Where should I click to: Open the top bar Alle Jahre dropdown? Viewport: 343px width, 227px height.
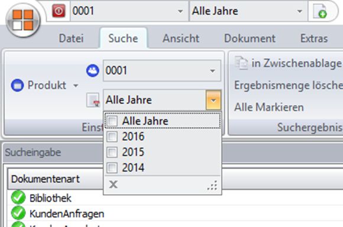click(300, 11)
